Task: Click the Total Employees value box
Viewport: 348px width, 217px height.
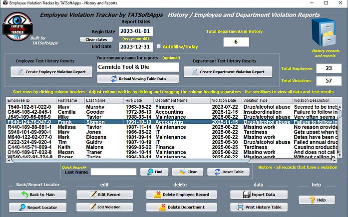Action: coord(329,68)
